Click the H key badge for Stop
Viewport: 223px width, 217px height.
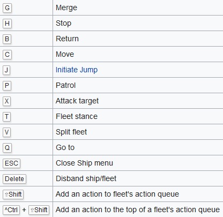[7, 24]
